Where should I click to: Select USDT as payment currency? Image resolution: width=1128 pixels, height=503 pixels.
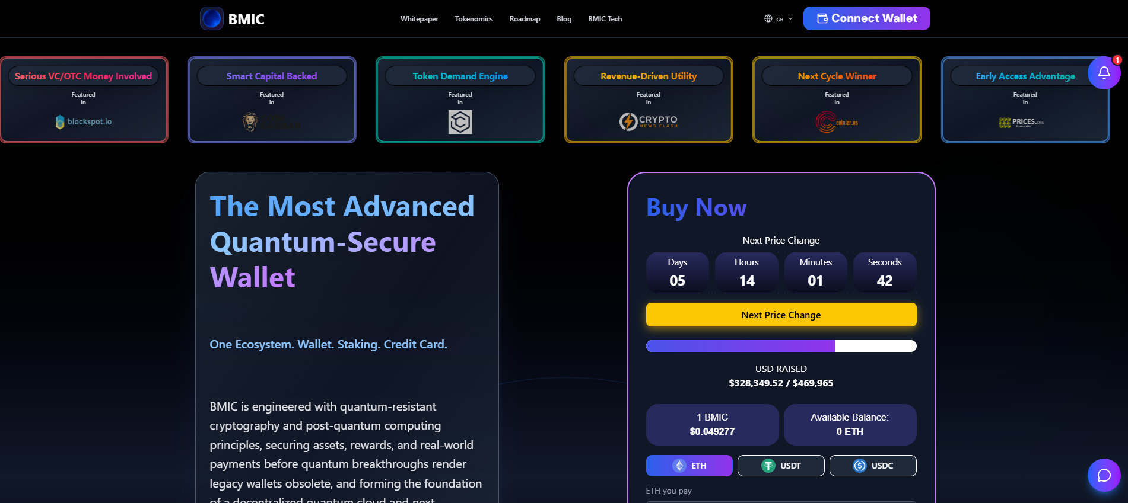[x=780, y=466]
